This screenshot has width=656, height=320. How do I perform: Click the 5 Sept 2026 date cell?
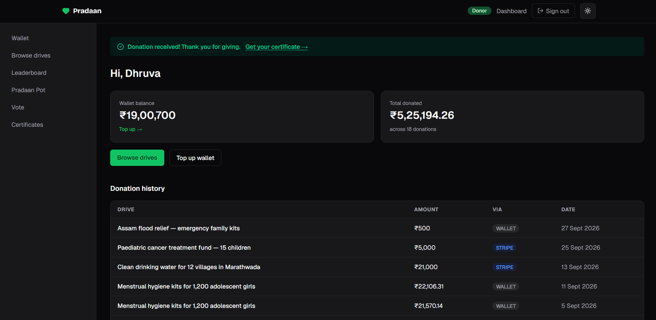pos(579,306)
